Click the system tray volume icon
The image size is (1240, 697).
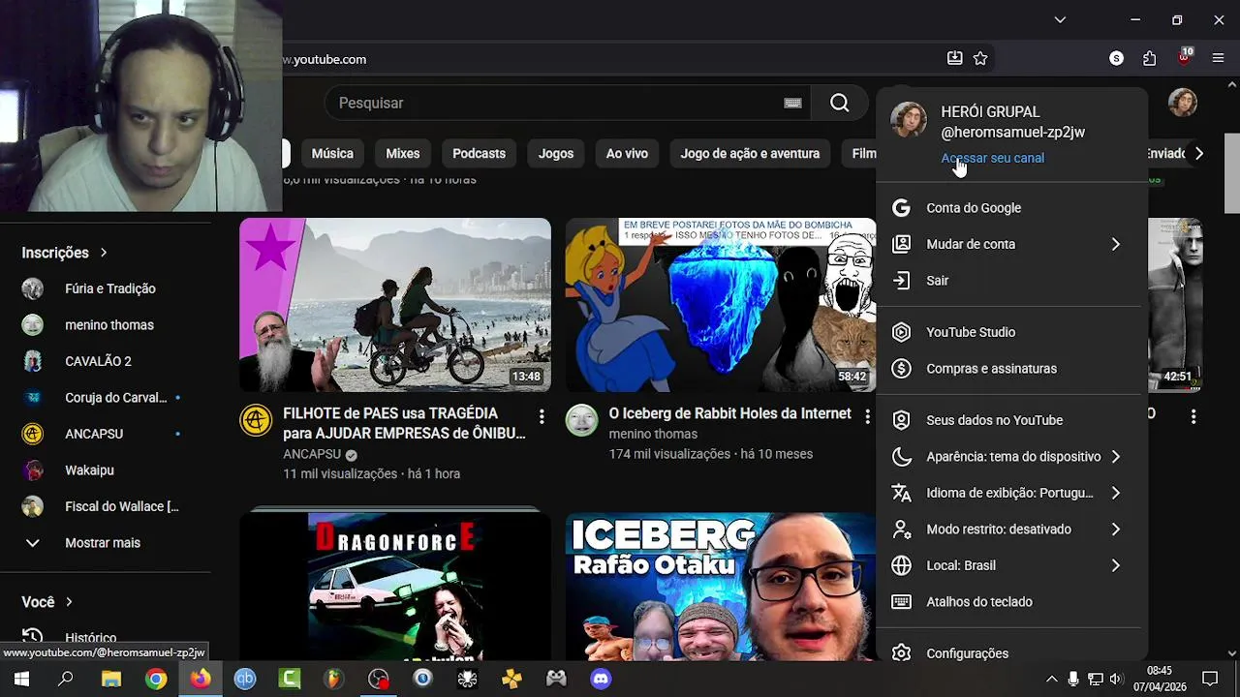pos(1116,680)
